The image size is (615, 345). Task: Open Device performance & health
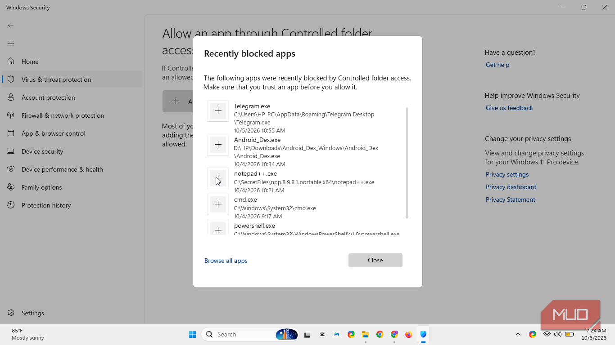click(x=72, y=169)
